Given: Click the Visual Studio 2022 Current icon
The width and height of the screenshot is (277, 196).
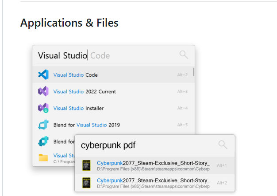Looking at the screenshot, I should (x=43, y=91).
